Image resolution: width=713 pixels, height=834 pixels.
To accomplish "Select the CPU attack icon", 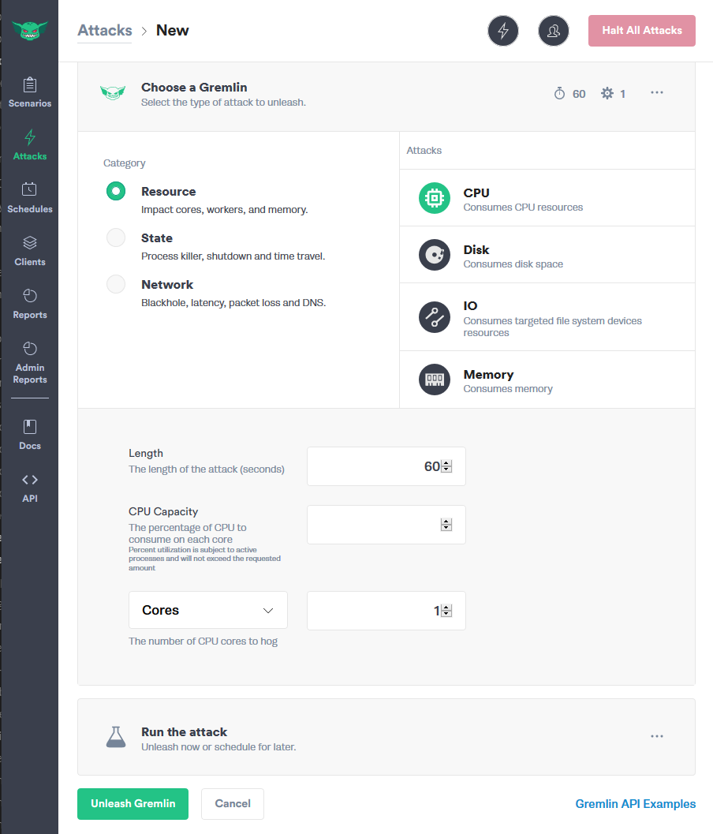I will click(x=435, y=198).
